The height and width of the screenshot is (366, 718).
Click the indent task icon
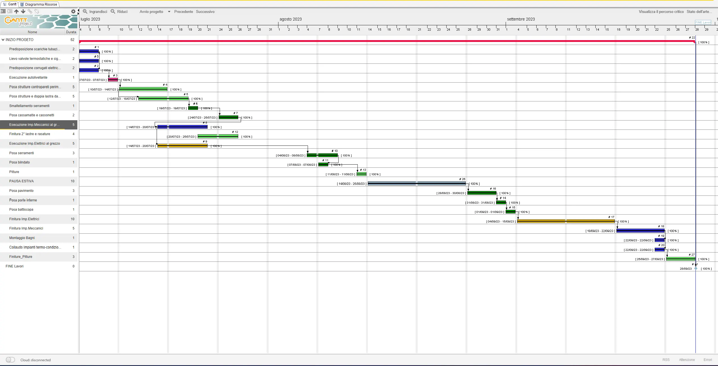coord(10,12)
